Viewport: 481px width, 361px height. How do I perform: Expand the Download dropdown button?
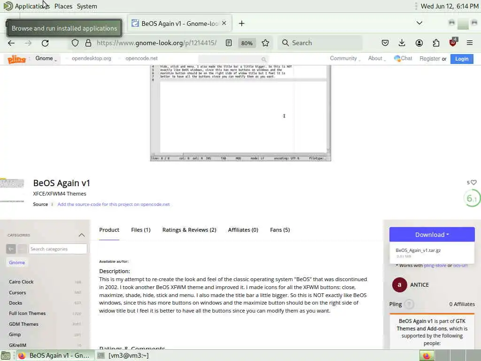click(432, 235)
